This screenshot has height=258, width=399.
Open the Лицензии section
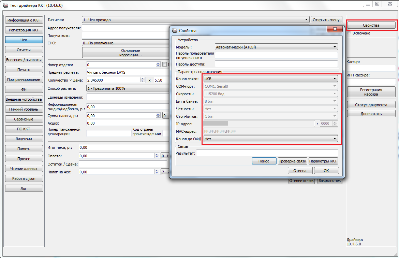(x=24, y=139)
